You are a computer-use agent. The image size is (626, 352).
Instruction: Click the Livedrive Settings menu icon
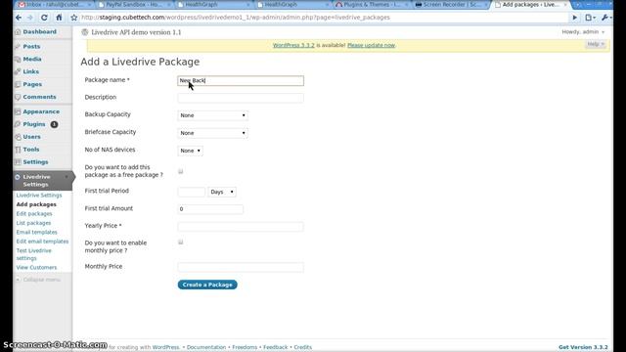coord(18,177)
